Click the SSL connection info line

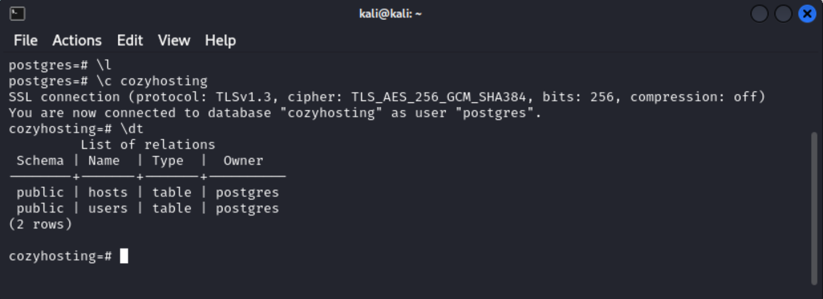[x=386, y=97]
